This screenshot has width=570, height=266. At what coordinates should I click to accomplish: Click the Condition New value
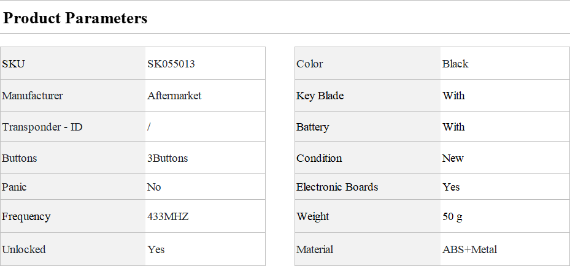click(x=453, y=158)
